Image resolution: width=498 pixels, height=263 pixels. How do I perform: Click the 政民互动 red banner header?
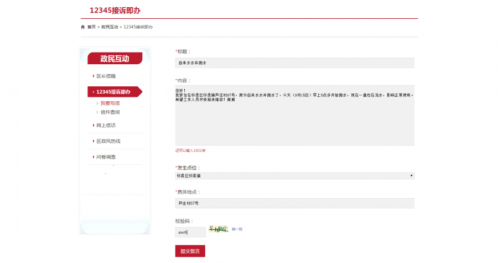pos(115,59)
